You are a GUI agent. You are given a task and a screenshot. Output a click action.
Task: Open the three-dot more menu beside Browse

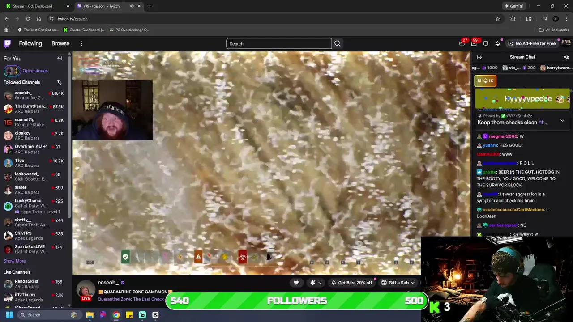[81, 43]
